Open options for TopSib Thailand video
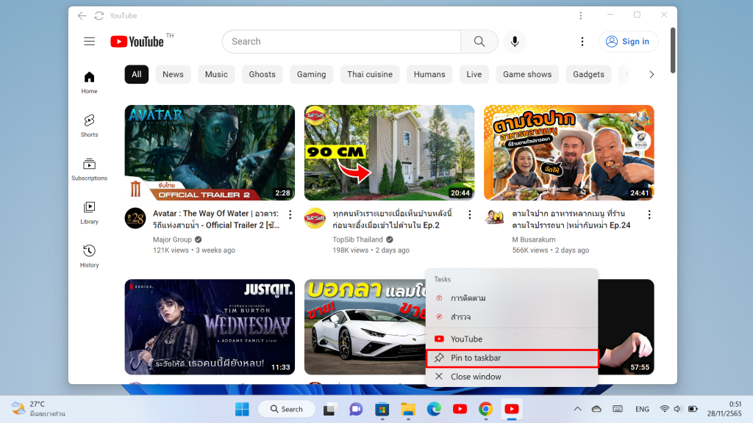The width and height of the screenshot is (753, 423). click(x=470, y=214)
